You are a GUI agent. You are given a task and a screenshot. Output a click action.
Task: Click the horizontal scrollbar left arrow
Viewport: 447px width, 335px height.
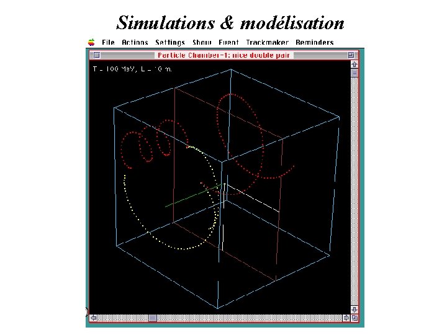pos(94,318)
